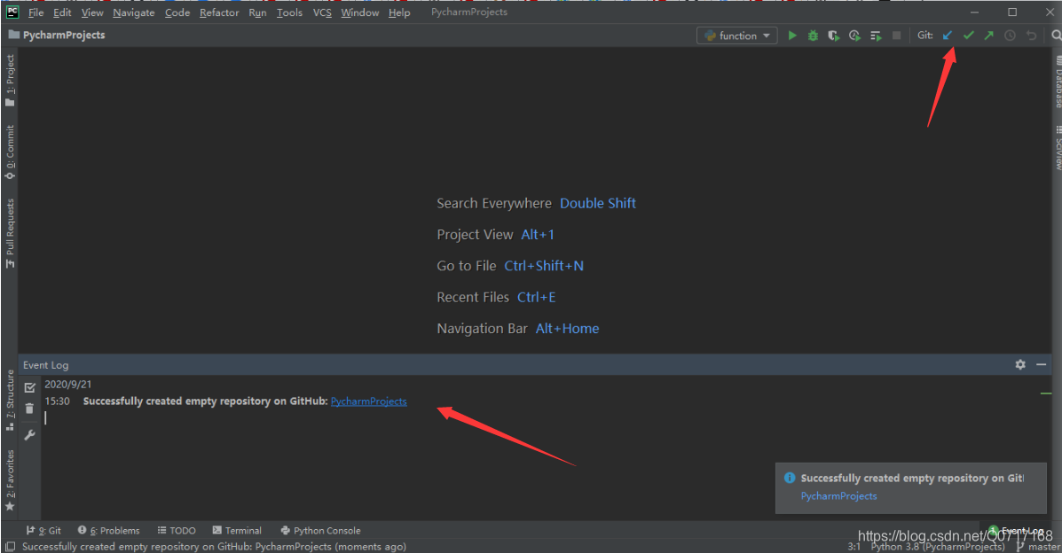Open the TODO tool window

tap(177, 531)
